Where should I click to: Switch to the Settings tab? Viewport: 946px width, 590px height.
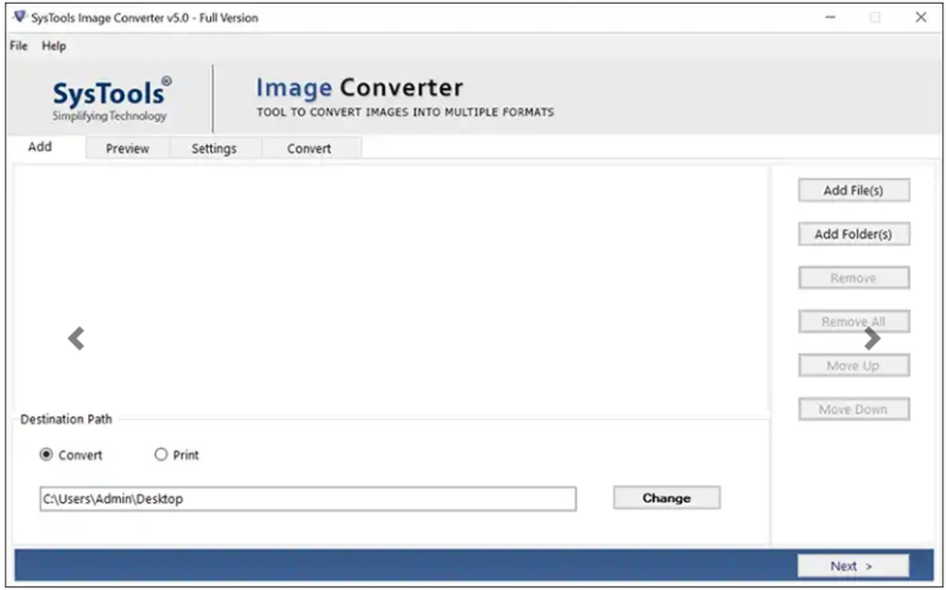click(214, 148)
